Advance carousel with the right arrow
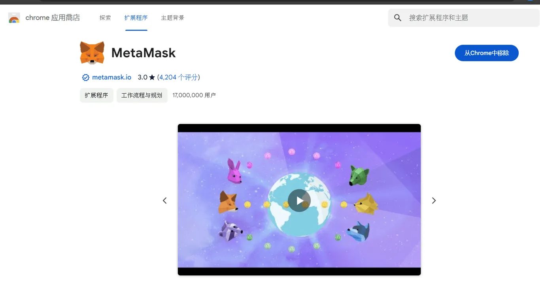 pyautogui.click(x=434, y=200)
